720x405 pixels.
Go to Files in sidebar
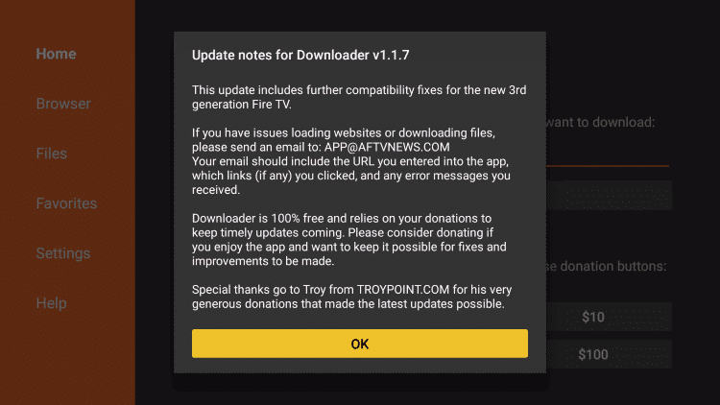pyautogui.click(x=52, y=154)
